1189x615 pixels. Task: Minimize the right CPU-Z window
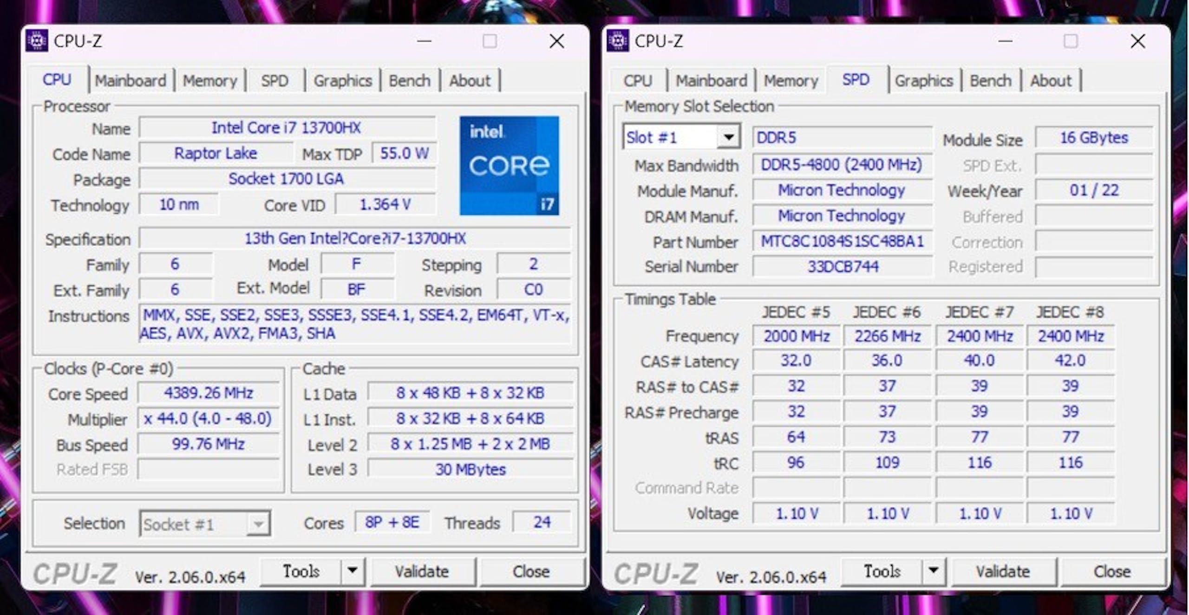coord(1005,41)
